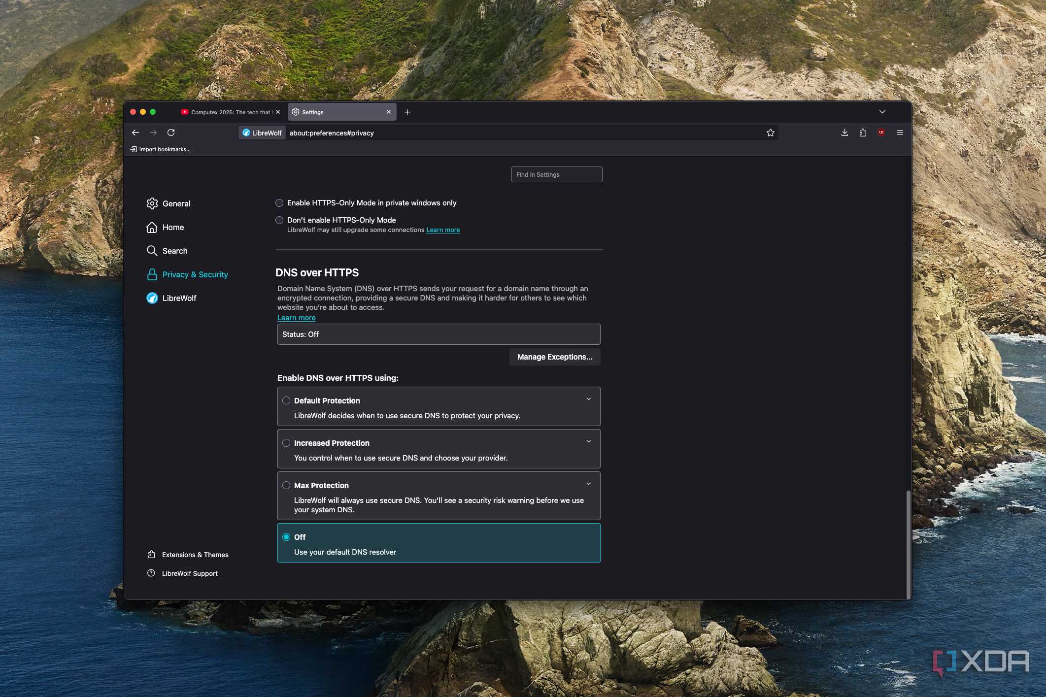Click the YouTube favicon on Computex tab
This screenshot has width=1046, height=697.
(185, 112)
